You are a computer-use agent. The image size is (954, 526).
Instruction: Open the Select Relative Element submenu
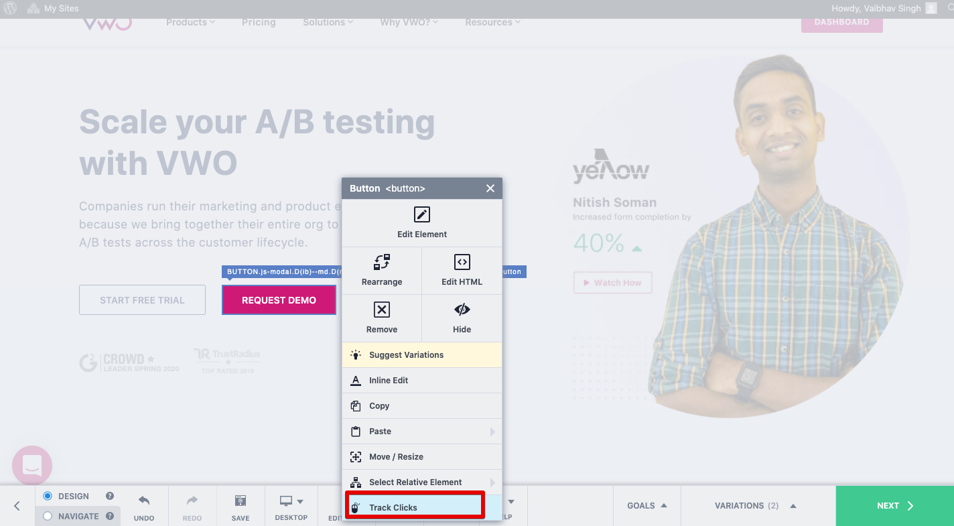click(422, 482)
